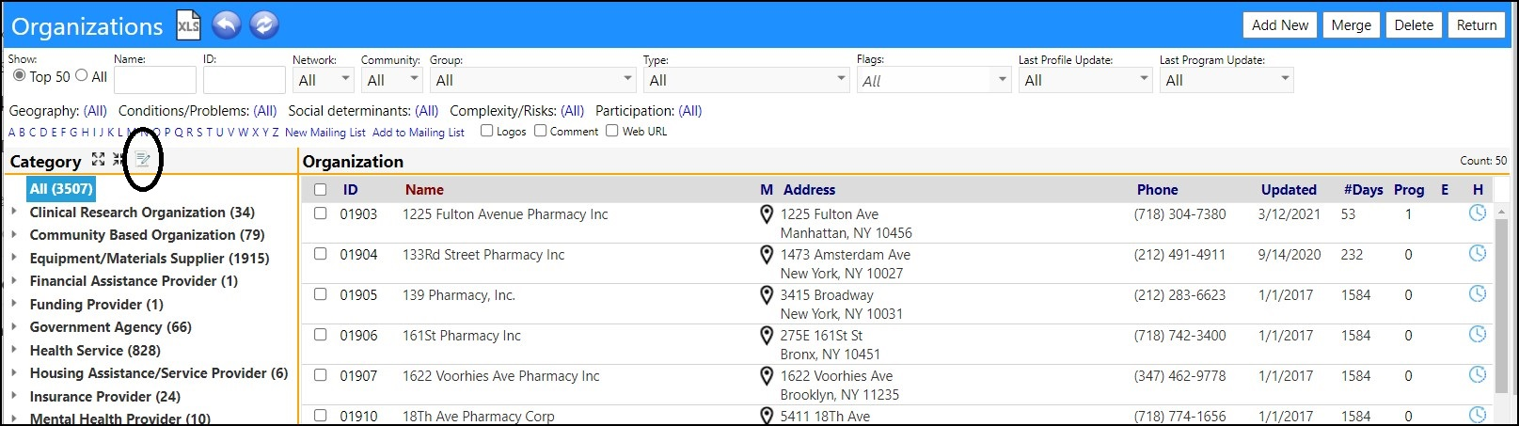Open the Network dropdown

323,80
